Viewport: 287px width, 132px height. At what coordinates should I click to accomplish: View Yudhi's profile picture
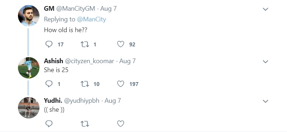tap(29, 108)
